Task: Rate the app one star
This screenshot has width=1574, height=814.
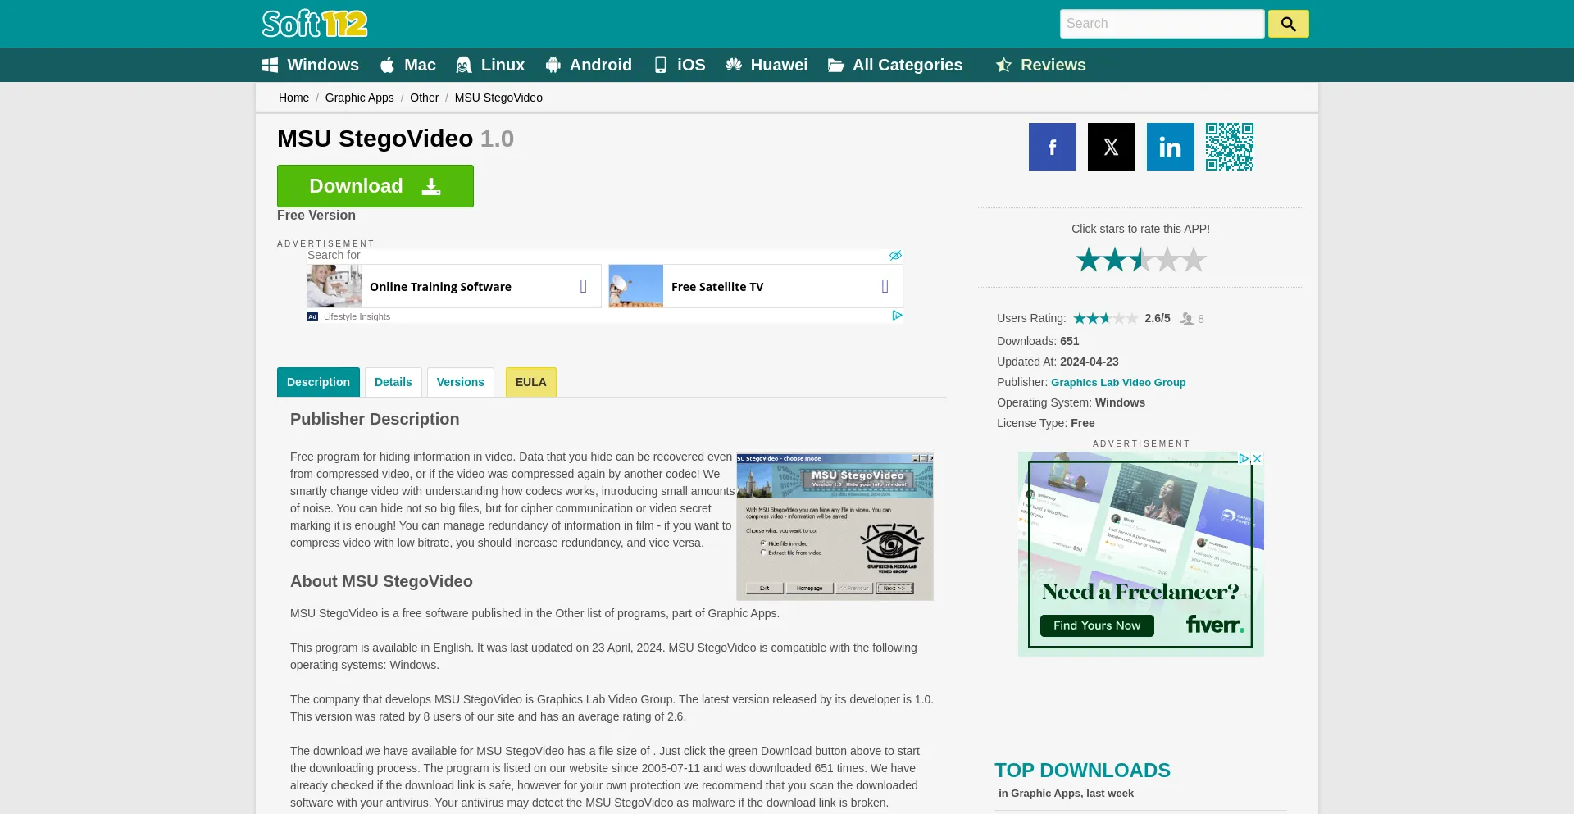Action: pyautogui.click(x=1089, y=259)
